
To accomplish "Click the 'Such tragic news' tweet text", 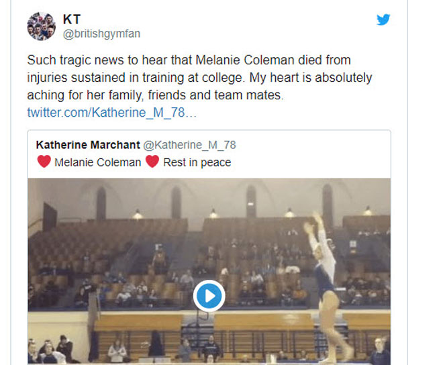I will (x=101, y=60).
